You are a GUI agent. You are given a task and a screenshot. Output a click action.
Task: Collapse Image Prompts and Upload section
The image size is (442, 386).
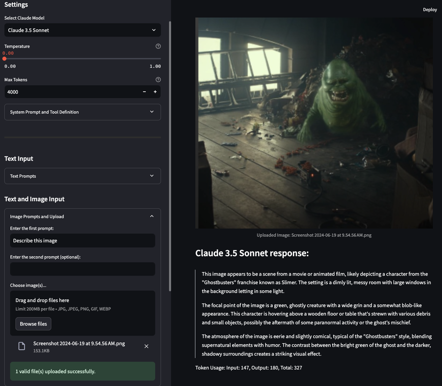[x=83, y=216]
